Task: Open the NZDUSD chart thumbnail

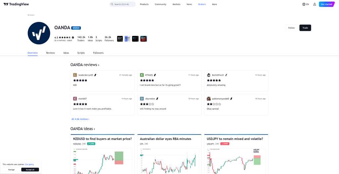Action: pyautogui.click(x=103, y=161)
